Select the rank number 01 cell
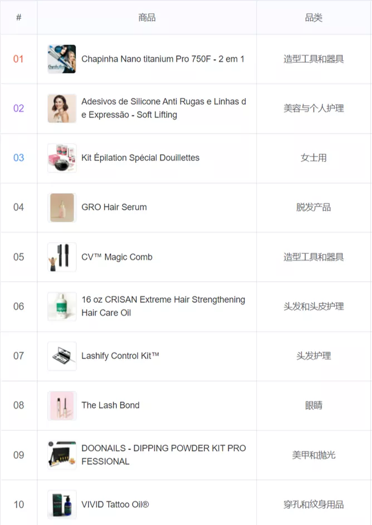This screenshot has width=372, height=525. [x=18, y=59]
